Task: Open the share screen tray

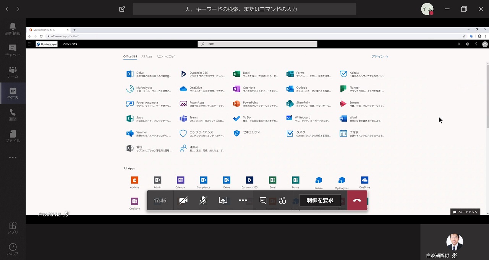Action: tap(223, 200)
